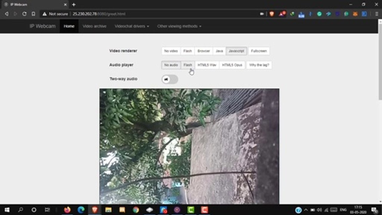The image size is (382, 215).
Task: Click the volume speaker tray icon
Action: [319, 210]
